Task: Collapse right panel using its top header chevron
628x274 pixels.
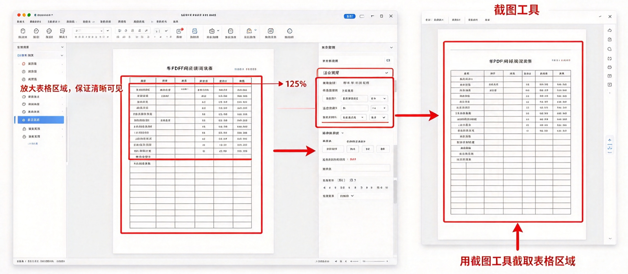Action: (391, 47)
